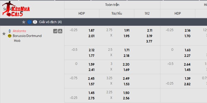Open match statistics bar-chart icon

coord(55,31)
